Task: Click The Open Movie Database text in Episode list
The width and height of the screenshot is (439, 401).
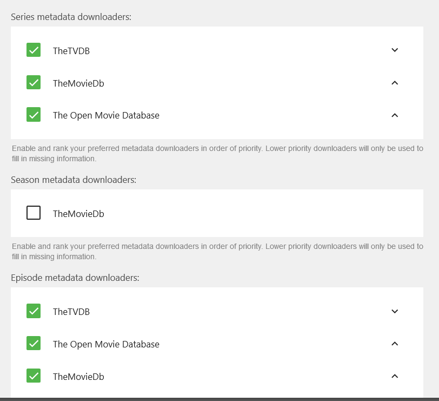Action: coord(106,344)
